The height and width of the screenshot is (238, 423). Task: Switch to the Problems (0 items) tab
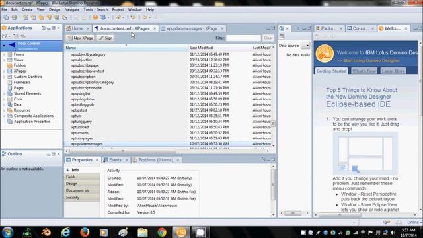click(156, 160)
